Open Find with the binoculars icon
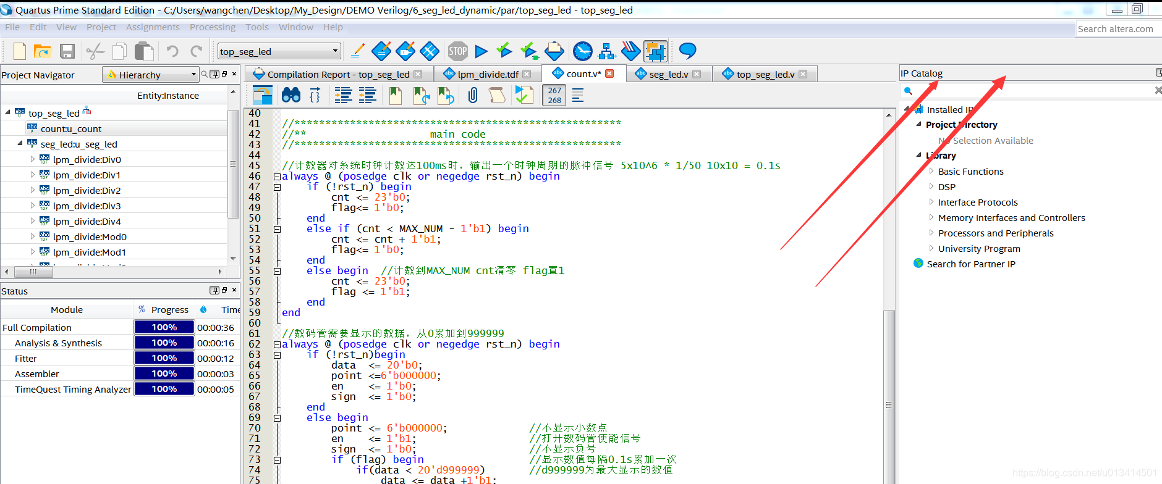Viewport: 1162px width, 484px height. click(x=290, y=95)
